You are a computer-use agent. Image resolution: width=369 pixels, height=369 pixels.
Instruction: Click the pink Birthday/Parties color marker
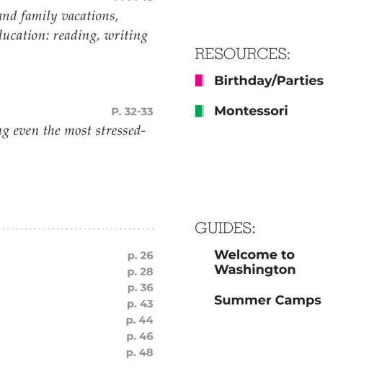[200, 81]
